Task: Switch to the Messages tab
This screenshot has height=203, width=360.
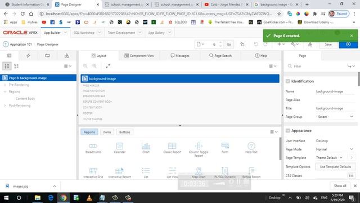Action: (x=180, y=56)
